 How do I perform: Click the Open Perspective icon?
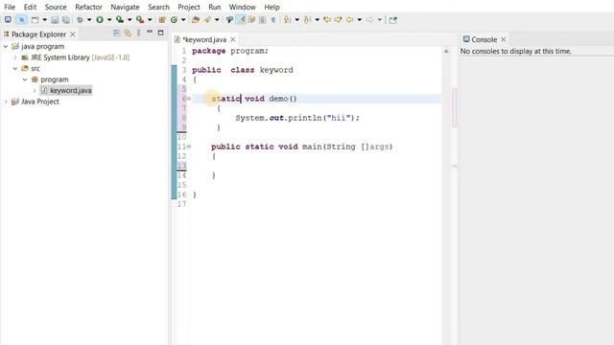pos(392,19)
